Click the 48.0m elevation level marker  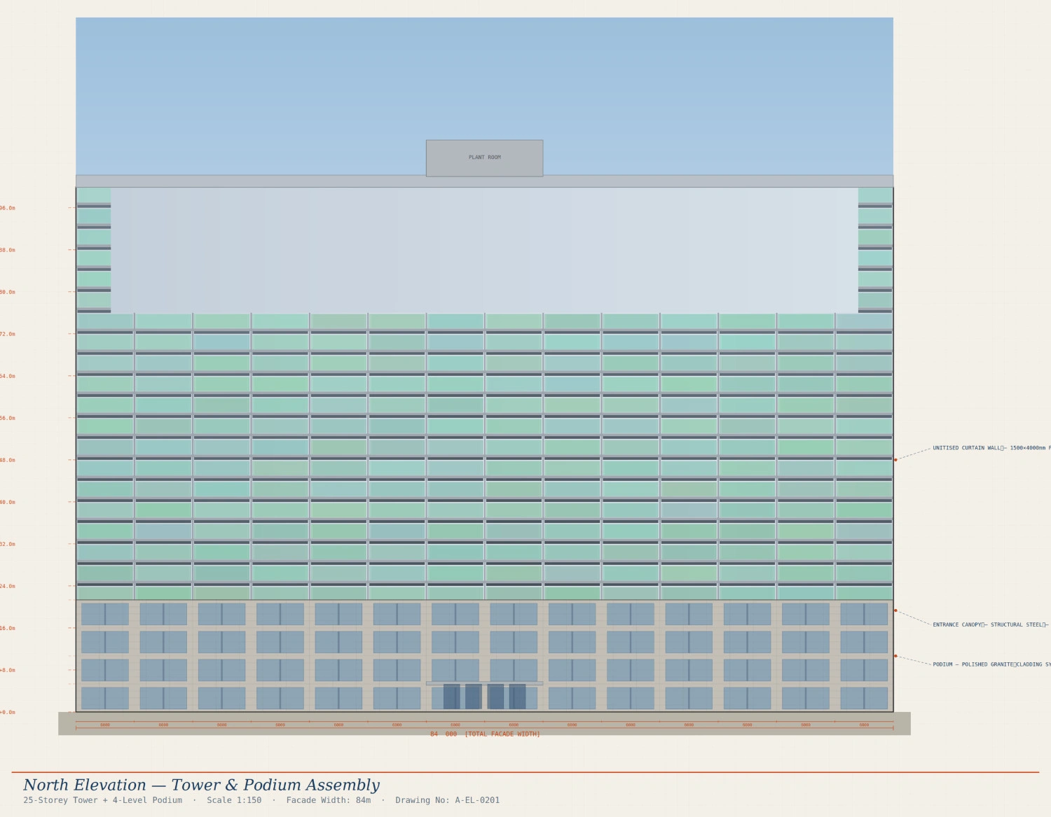click(x=6, y=459)
